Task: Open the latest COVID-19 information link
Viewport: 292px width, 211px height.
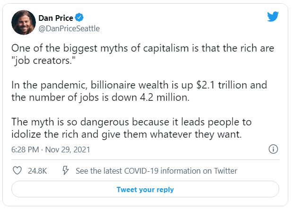Action: point(156,171)
